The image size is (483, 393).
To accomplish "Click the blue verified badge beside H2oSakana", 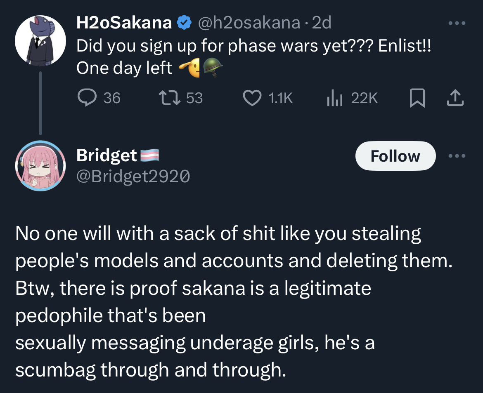I will [x=183, y=23].
